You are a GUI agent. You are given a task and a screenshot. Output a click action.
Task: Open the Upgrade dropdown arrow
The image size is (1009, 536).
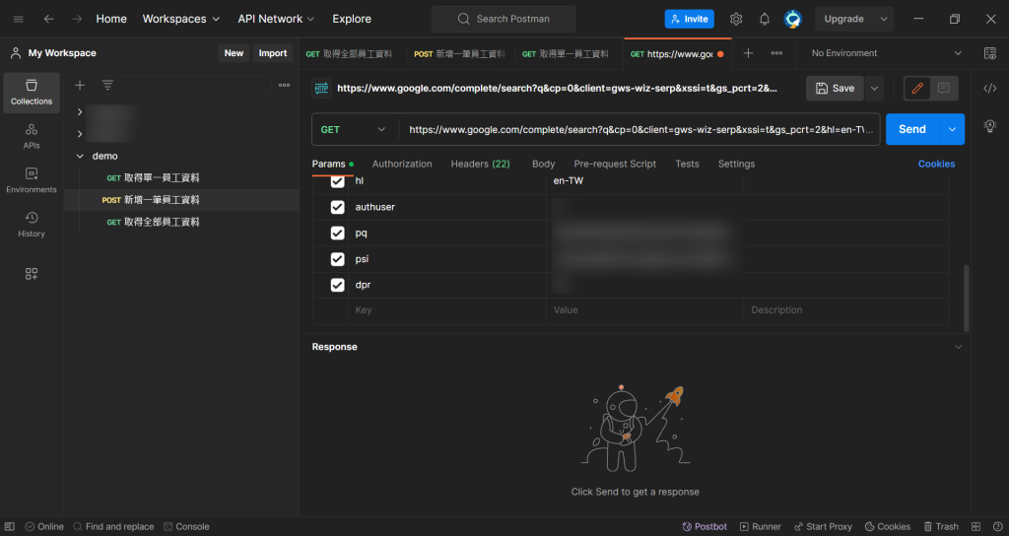click(884, 20)
